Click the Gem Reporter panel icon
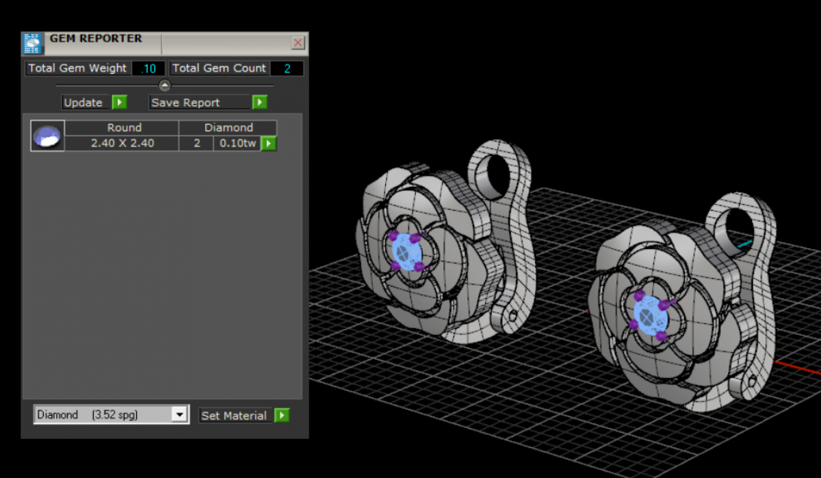Image resolution: width=821 pixels, height=478 pixels. point(32,43)
